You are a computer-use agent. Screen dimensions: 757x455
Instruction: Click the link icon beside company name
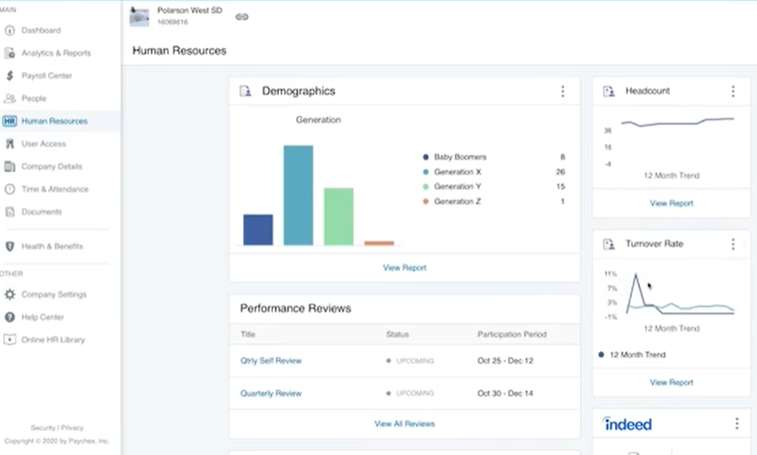point(242,17)
